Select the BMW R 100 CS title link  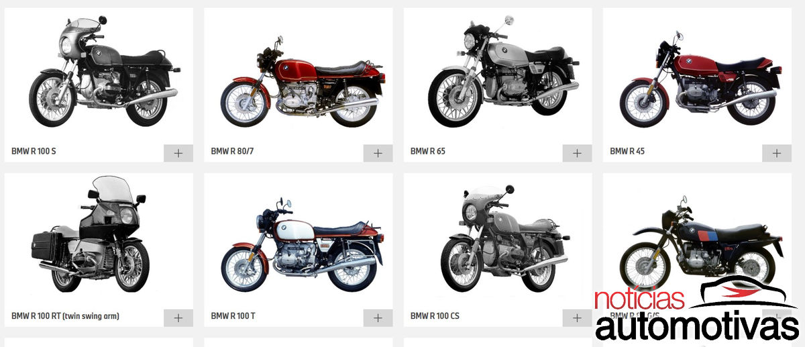pyautogui.click(x=435, y=316)
